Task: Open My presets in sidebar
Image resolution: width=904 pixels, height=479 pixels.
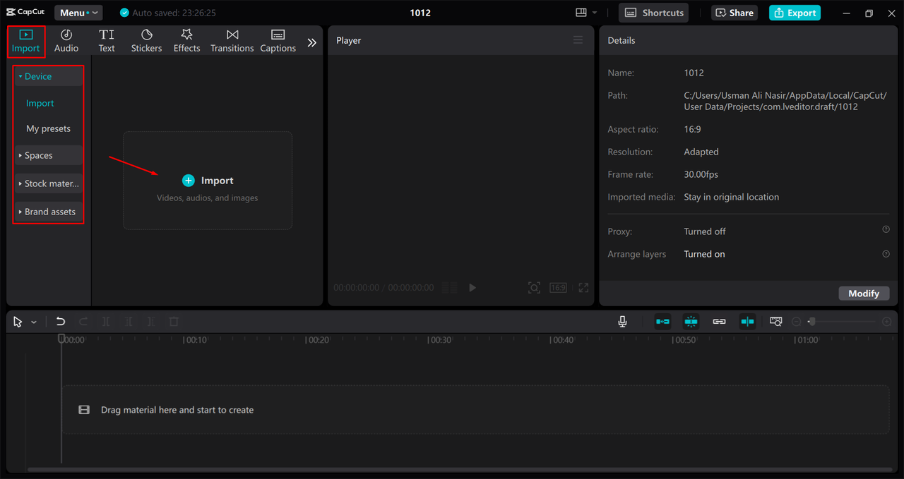Action: (x=49, y=128)
